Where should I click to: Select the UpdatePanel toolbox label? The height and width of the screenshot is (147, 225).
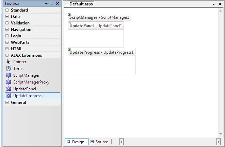tap(25, 89)
